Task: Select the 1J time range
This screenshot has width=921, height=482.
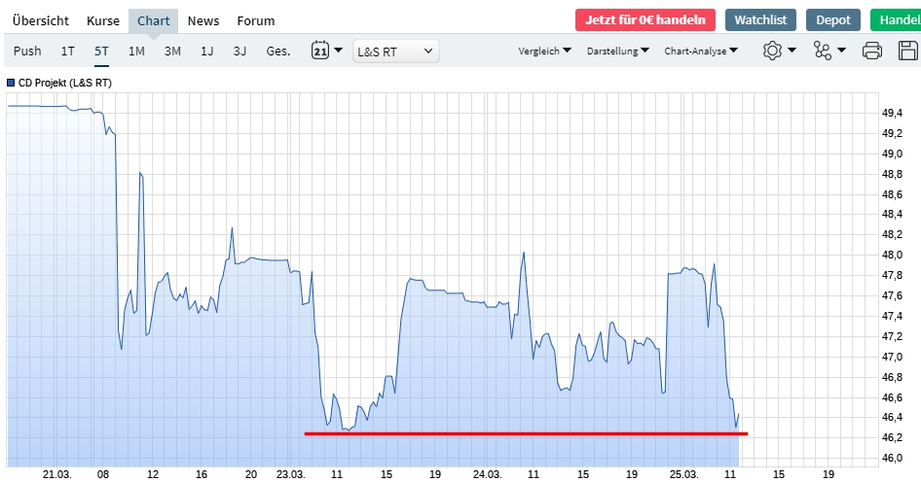Action: click(x=206, y=51)
